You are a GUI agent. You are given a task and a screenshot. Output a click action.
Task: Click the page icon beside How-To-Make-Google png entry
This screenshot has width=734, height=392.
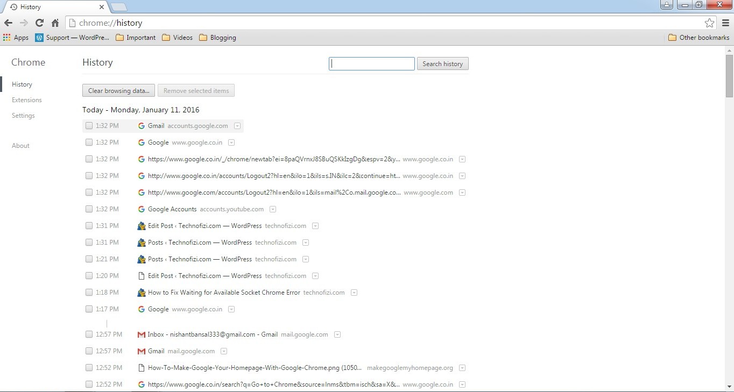[x=142, y=368]
